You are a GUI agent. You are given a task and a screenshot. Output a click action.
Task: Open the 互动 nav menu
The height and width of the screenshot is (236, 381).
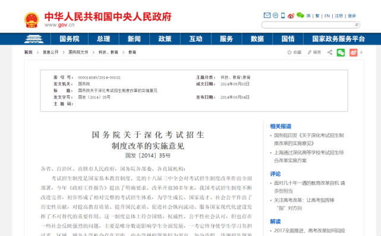coord(196,39)
